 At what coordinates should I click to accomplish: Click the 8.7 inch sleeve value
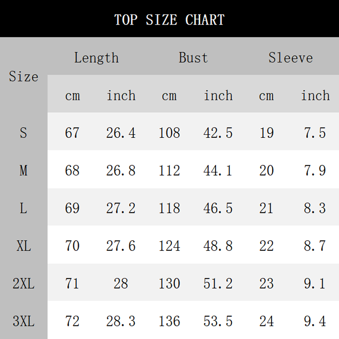[315, 246]
